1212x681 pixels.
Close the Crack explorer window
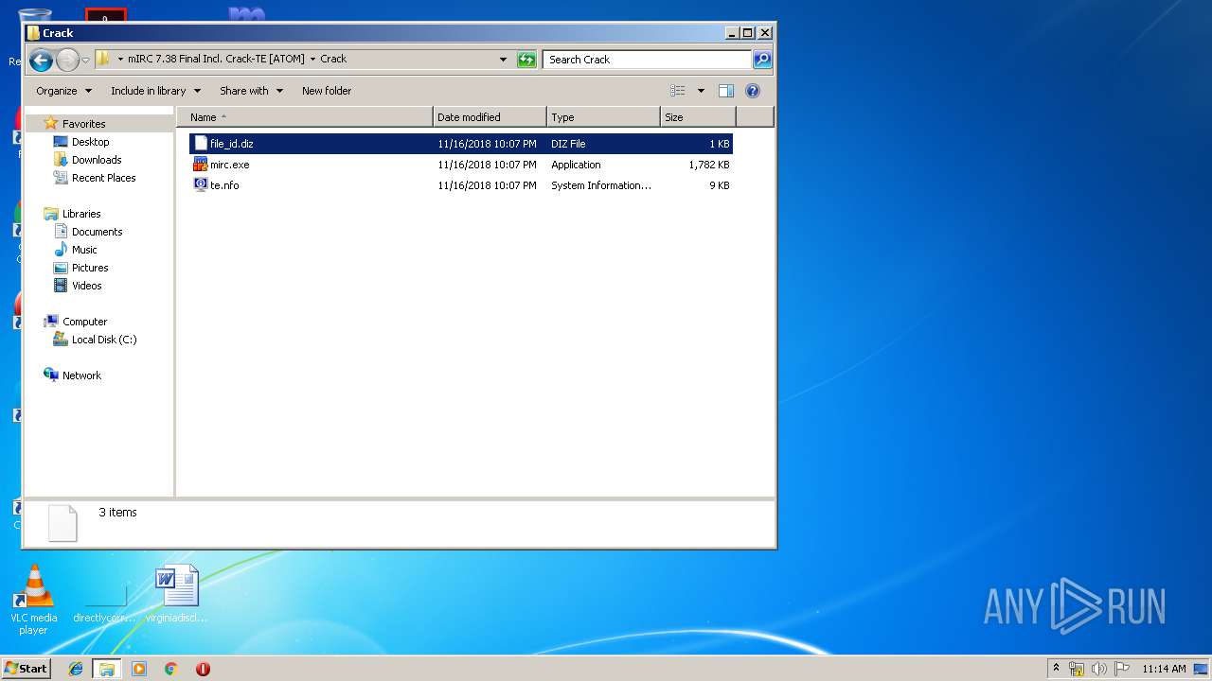[x=765, y=32]
